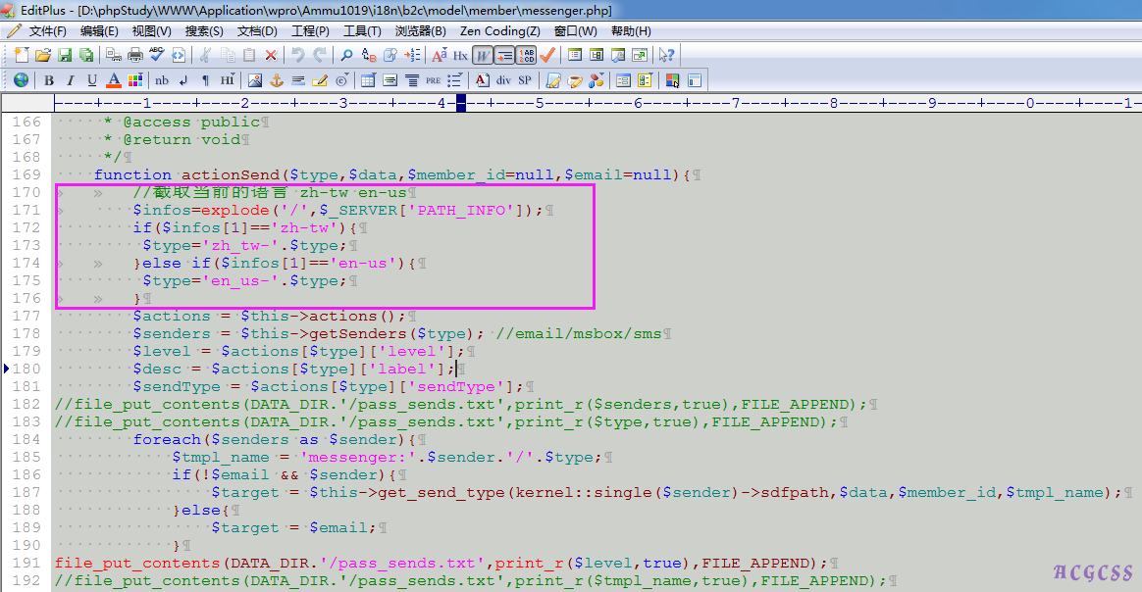Open the heading H dropdown
Screen dimensions: 1142x592
(x=227, y=80)
